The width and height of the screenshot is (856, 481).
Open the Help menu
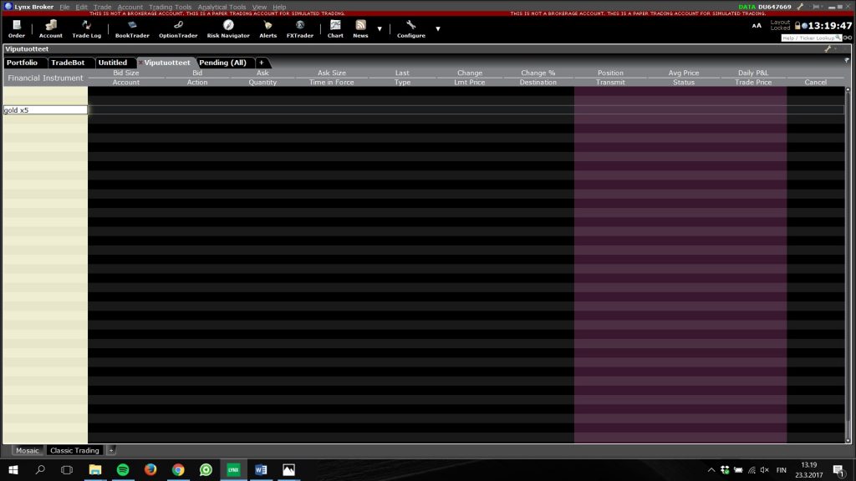pyautogui.click(x=279, y=7)
